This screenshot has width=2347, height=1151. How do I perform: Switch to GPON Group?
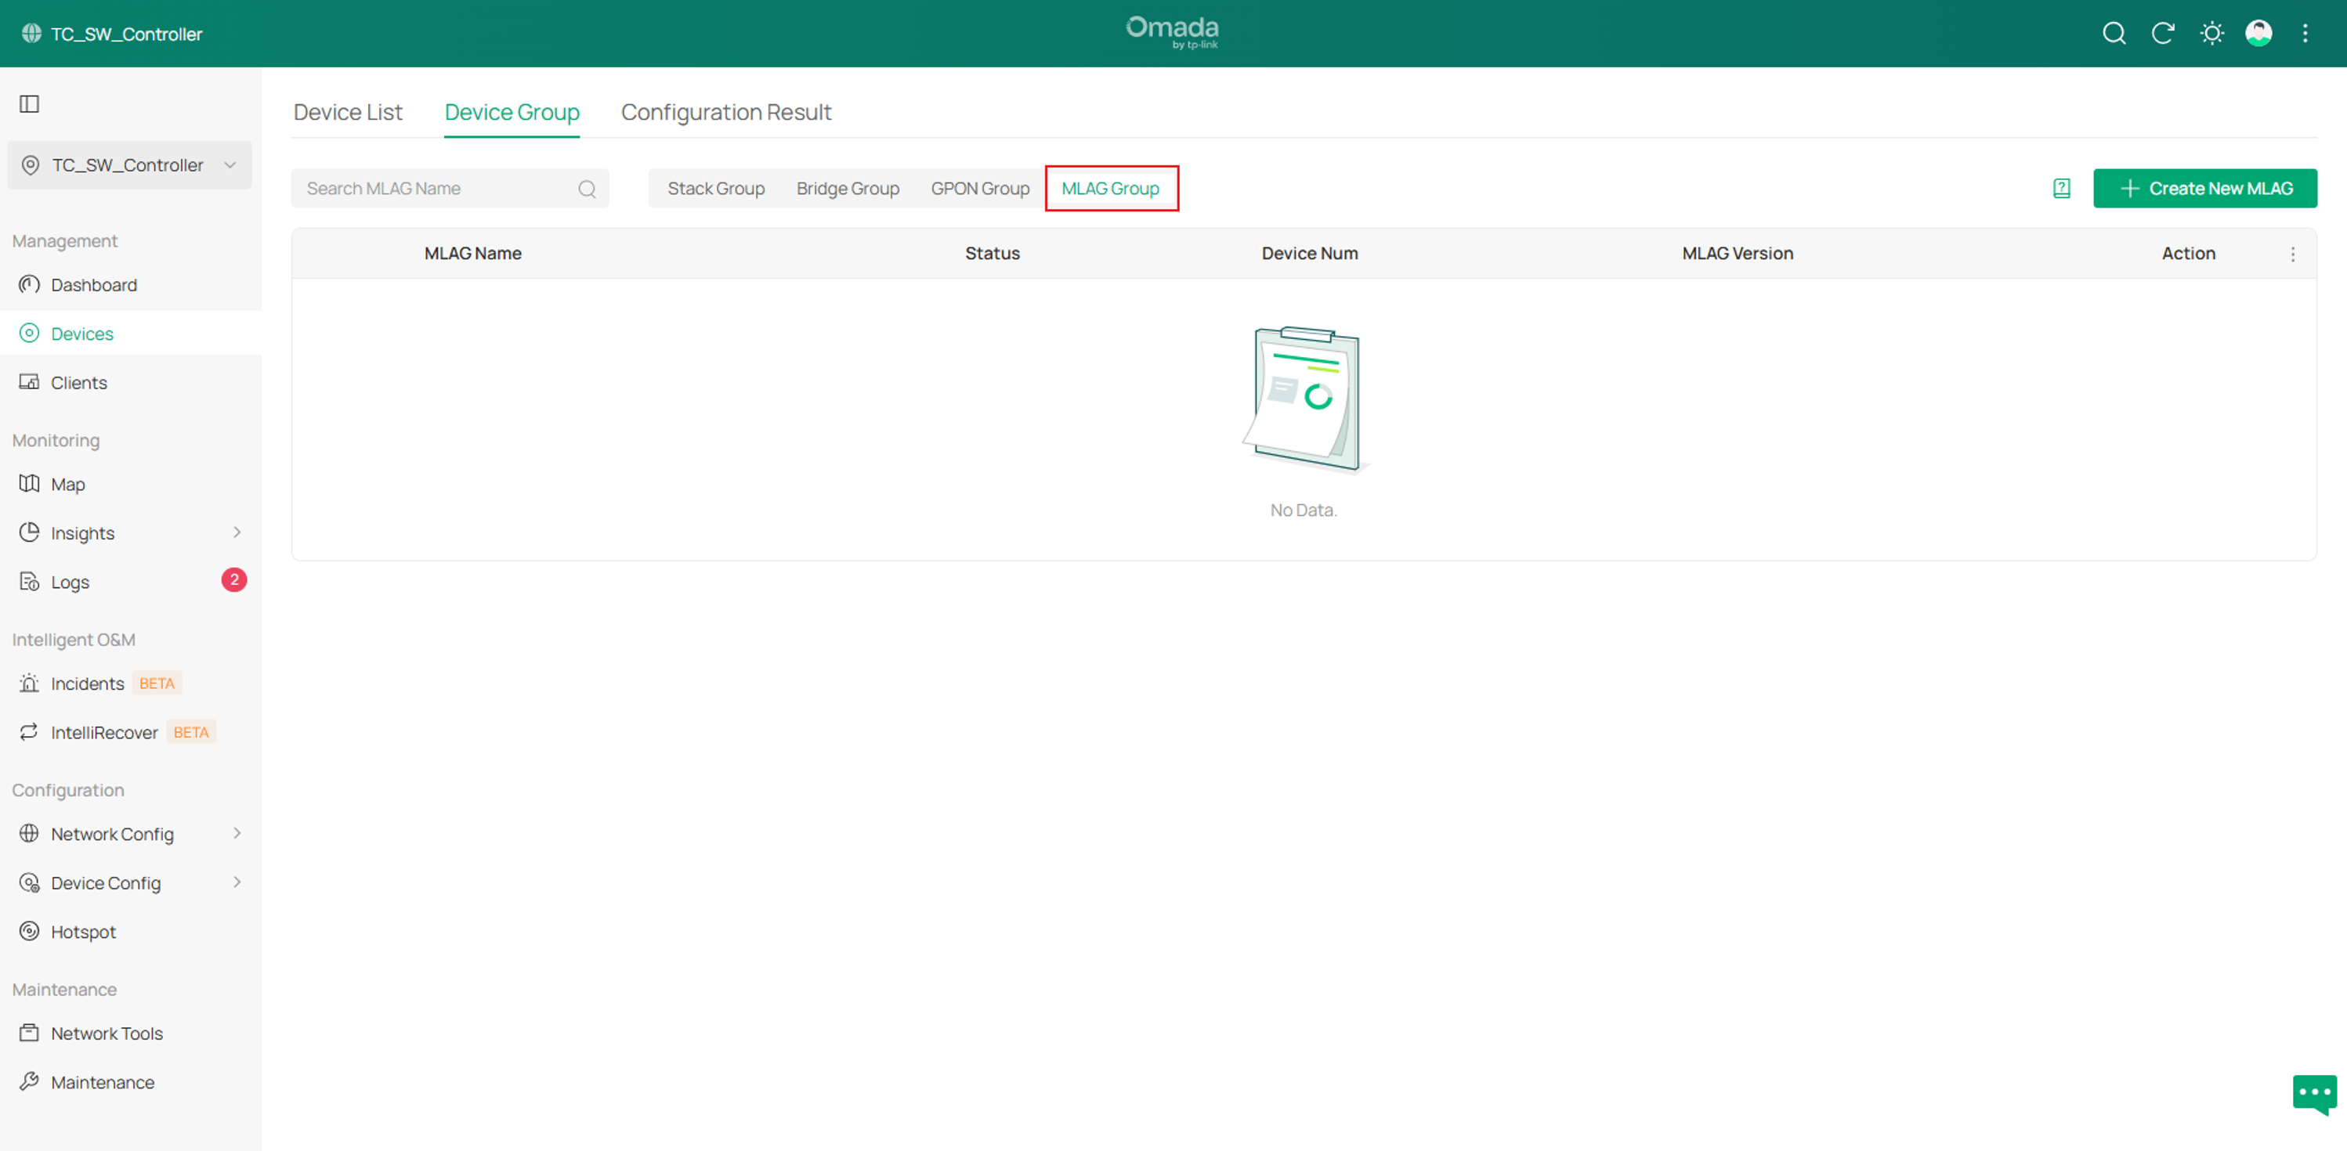coord(980,189)
